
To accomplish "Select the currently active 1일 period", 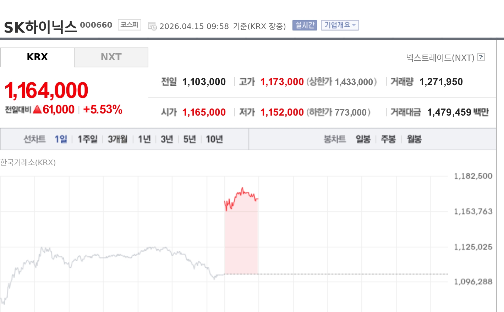I will click(61, 139).
